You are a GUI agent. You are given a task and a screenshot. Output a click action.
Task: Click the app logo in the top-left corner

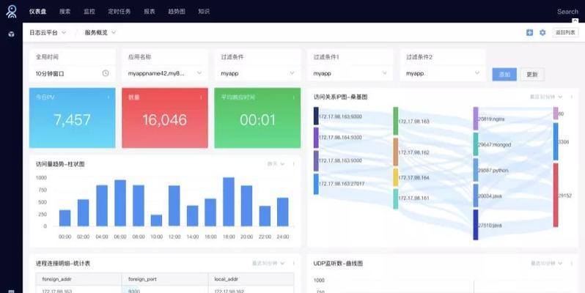12,12
